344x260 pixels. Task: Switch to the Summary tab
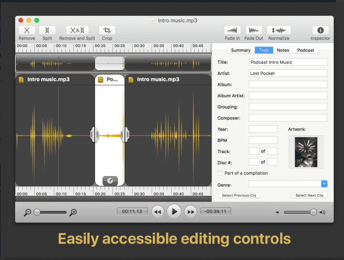click(241, 50)
